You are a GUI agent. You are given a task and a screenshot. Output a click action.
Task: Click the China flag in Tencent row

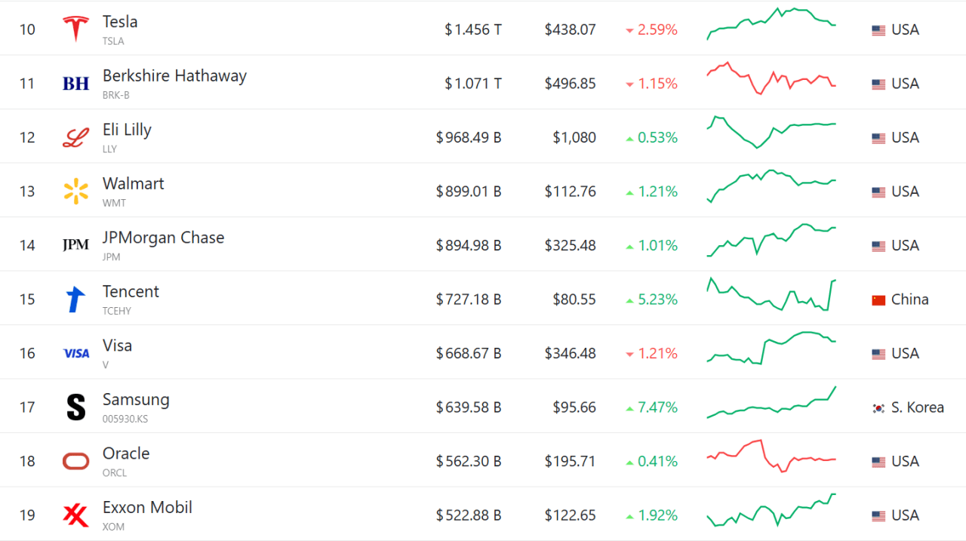[x=878, y=300]
